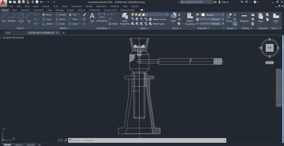Click the Make Current layer button
Image resolution: width=284 pixels, height=146 pixels.
coord(157,19)
